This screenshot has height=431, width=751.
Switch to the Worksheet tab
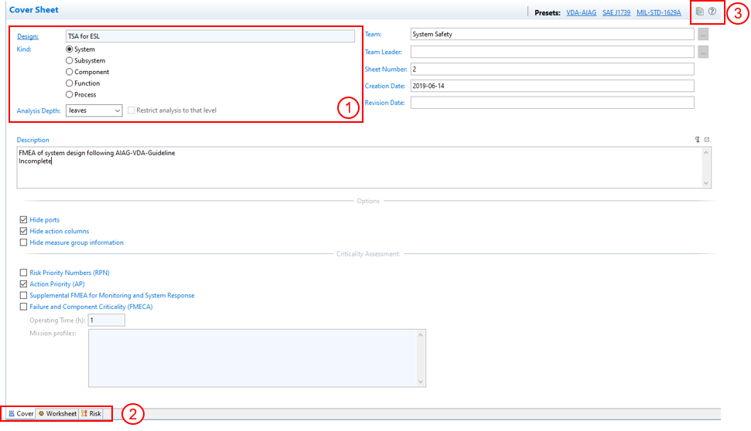[x=57, y=414]
